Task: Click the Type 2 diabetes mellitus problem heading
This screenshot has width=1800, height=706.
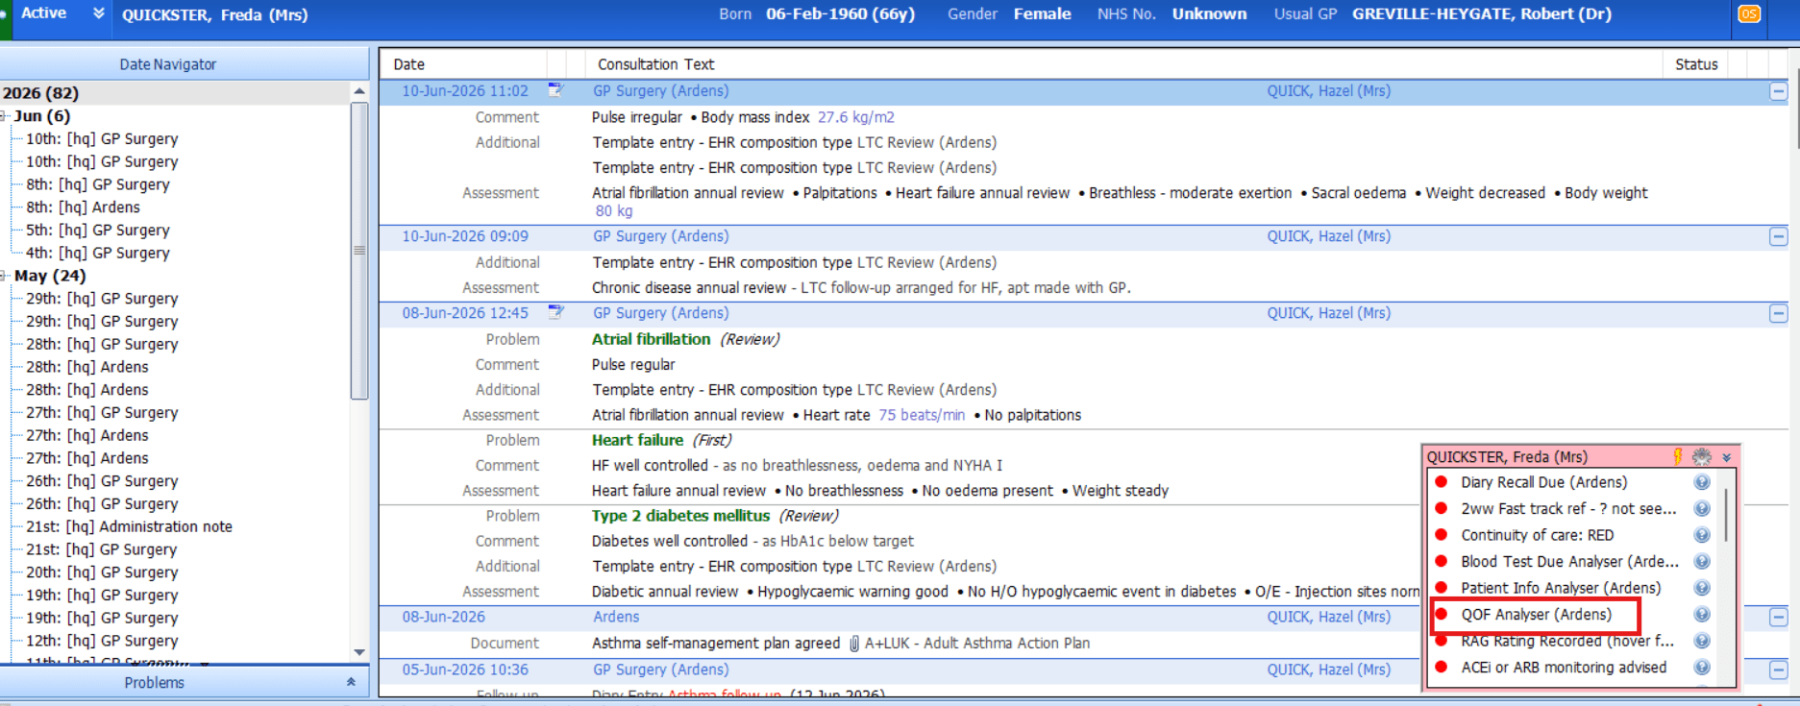Action: (x=680, y=516)
